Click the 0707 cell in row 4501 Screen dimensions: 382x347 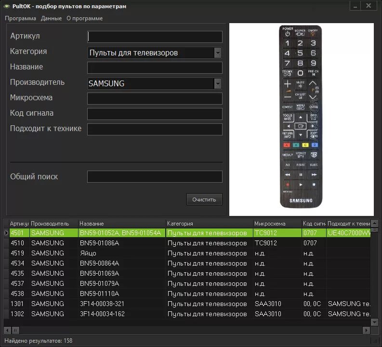(x=314, y=233)
